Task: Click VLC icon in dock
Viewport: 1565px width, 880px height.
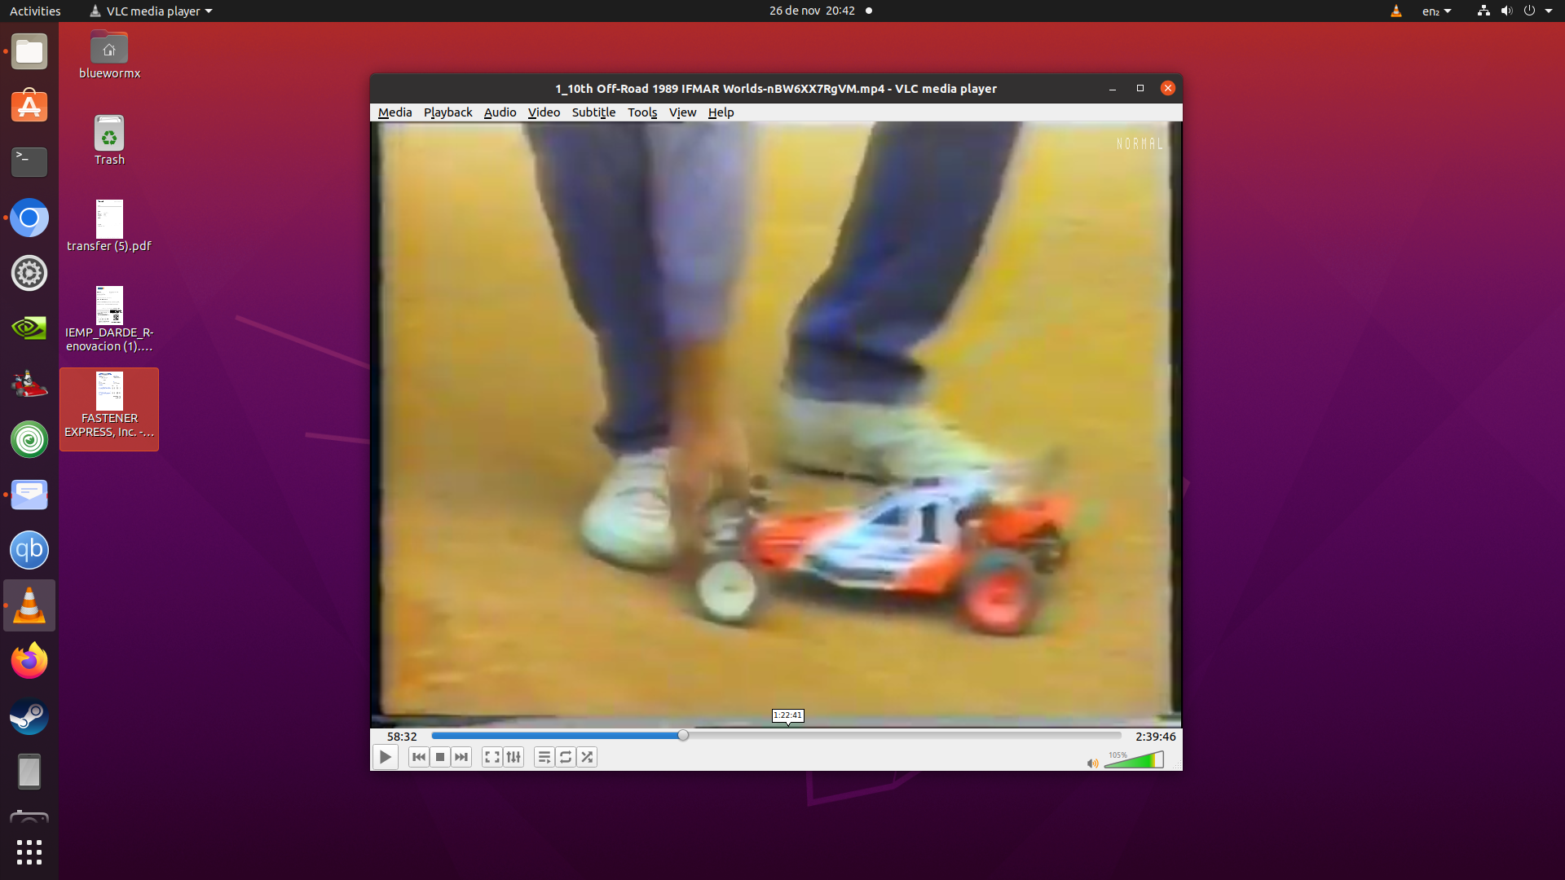Action: [x=29, y=605]
